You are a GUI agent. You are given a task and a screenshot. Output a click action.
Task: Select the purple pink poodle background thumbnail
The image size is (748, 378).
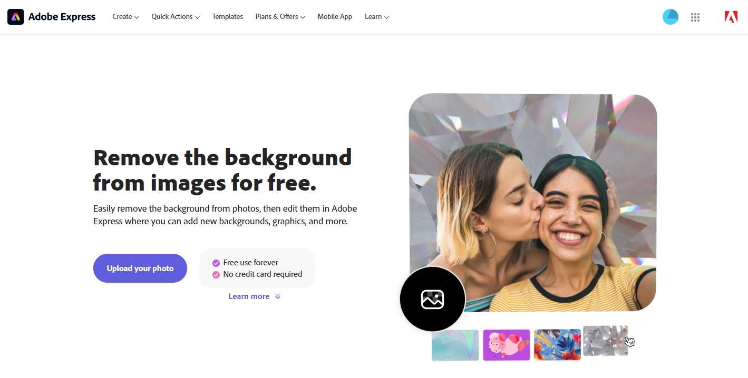tap(507, 345)
